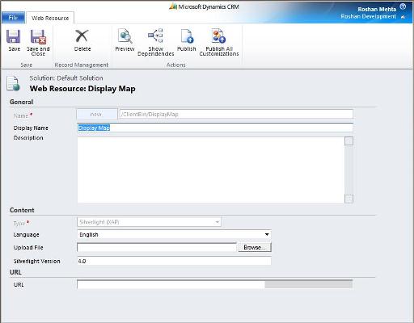Focus the Display Name field
The height and width of the screenshot is (323, 414).
pos(215,128)
